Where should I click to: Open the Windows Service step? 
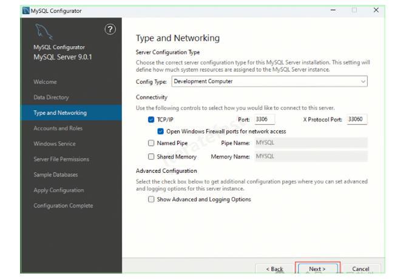(55, 144)
